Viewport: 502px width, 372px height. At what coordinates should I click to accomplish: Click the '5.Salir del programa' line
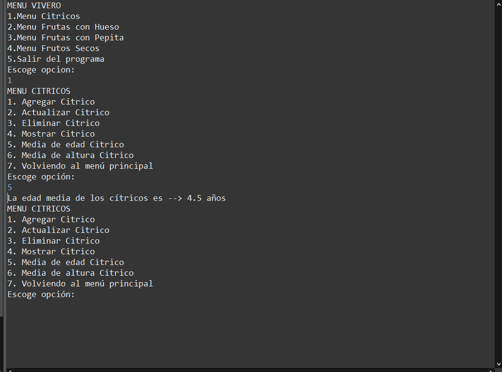click(56, 59)
